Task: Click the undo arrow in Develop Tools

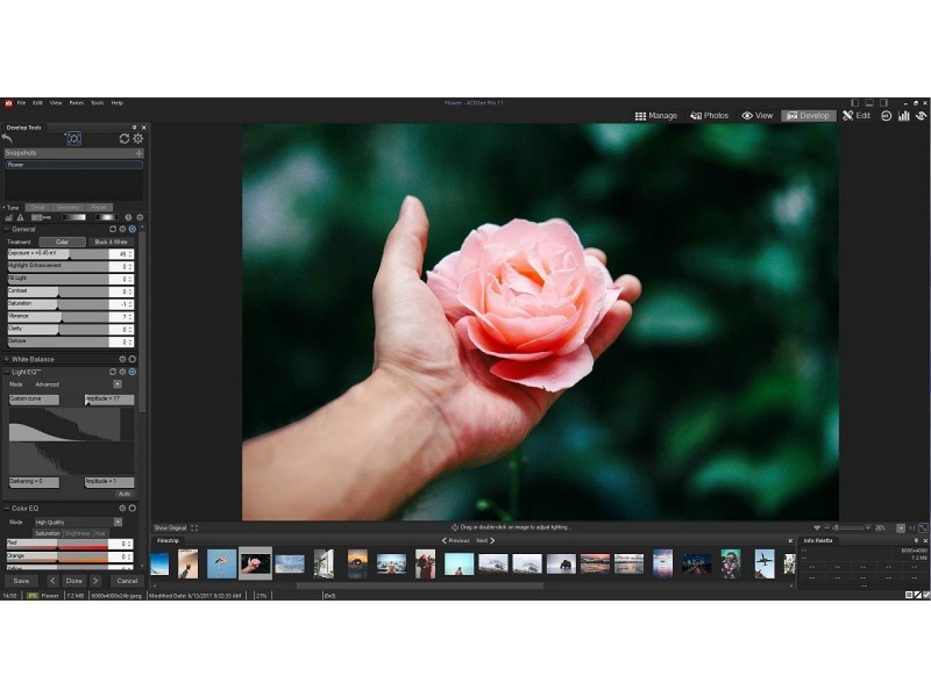Action: (x=7, y=138)
